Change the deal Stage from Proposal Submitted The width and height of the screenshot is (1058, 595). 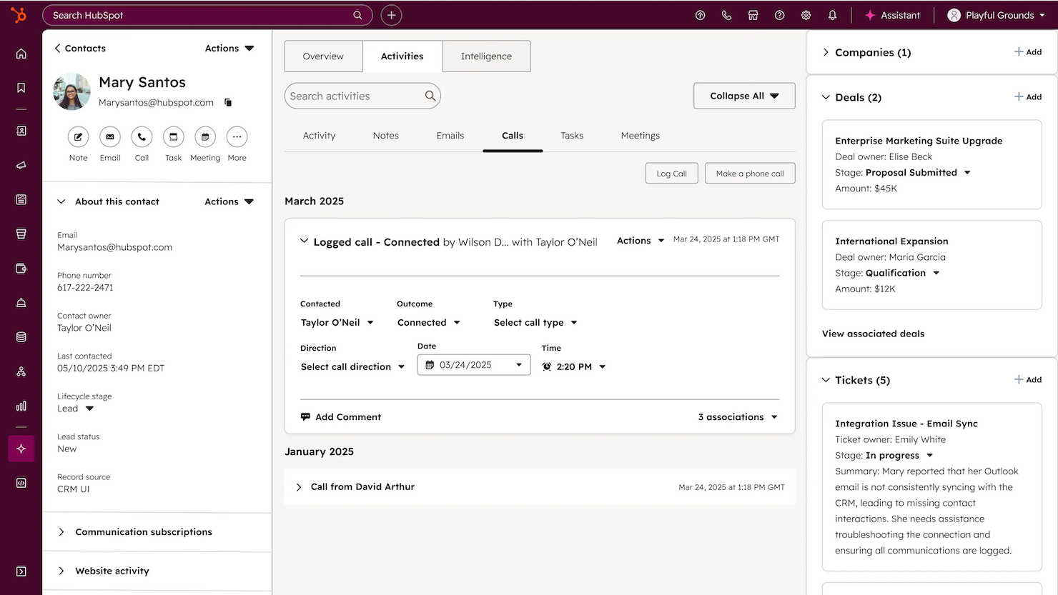(968, 172)
